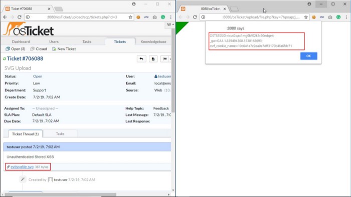This screenshot has width=351, height=197.
Task: Open Chrome menu dots in right browser window
Action: pyautogui.click(x=346, y=17)
